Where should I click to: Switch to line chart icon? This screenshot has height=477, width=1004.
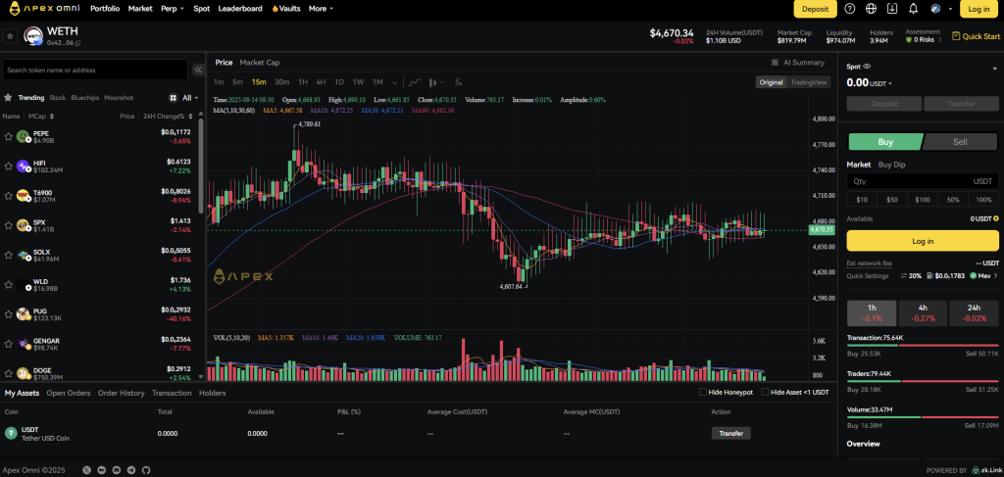click(x=415, y=82)
